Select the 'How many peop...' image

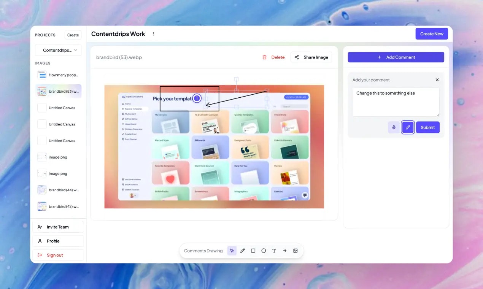[58, 75]
